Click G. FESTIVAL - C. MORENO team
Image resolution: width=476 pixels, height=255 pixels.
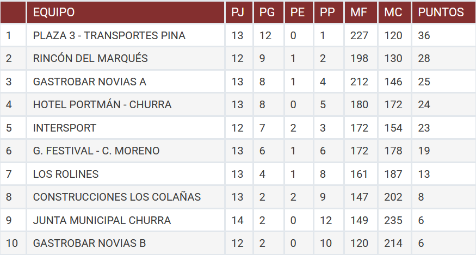[x=96, y=151]
